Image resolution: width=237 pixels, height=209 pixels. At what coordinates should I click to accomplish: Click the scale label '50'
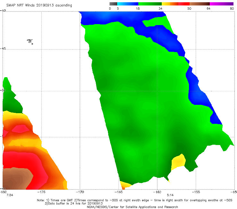coord(189,9)
